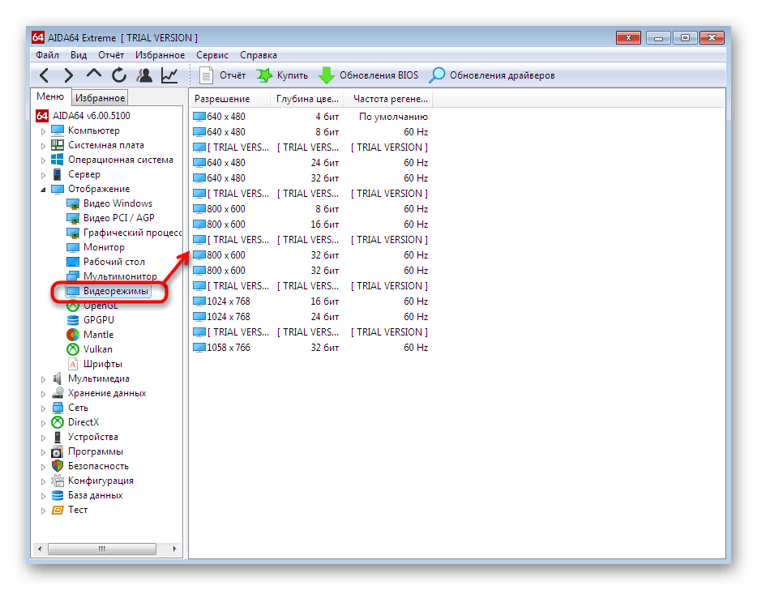Open Обновления драйверов from the toolbar
Screen dimensions: 757x590
(492, 75)
